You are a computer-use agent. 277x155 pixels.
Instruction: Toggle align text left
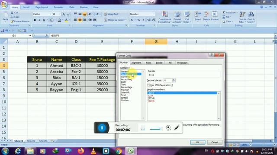[75, 20]
